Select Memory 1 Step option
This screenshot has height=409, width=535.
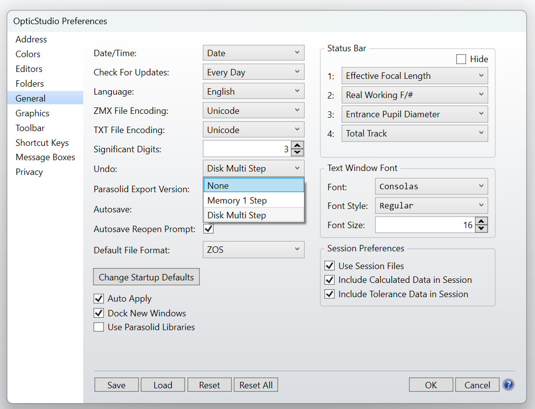click(253, 200)
